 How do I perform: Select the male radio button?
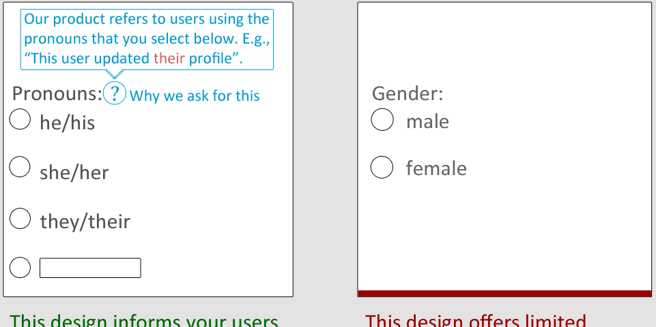coord(382,119)
